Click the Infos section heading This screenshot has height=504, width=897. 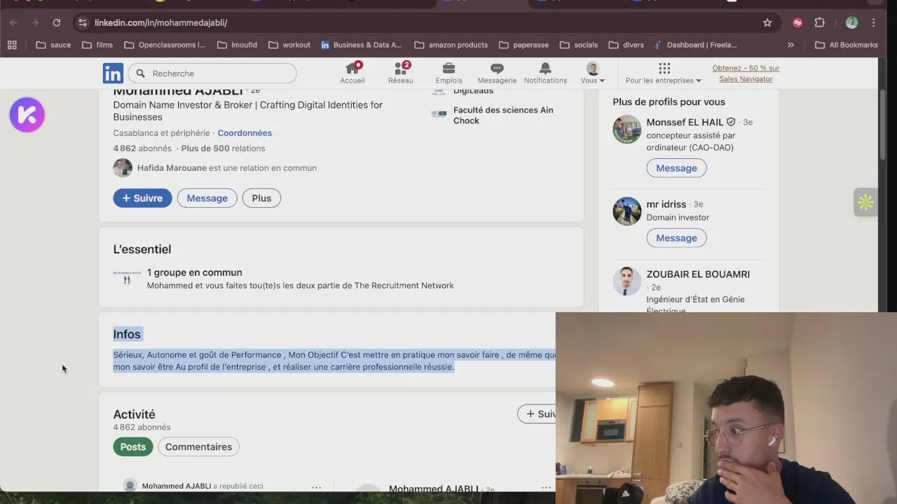[x=127, y=334]
